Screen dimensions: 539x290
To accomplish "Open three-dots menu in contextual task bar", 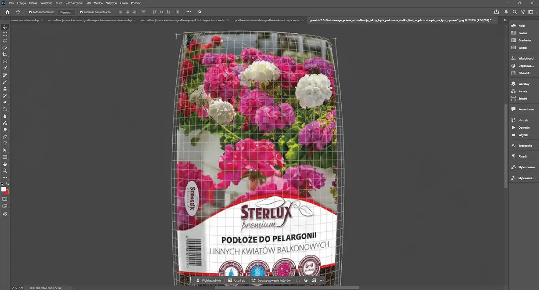I will [x=322, y=281].
